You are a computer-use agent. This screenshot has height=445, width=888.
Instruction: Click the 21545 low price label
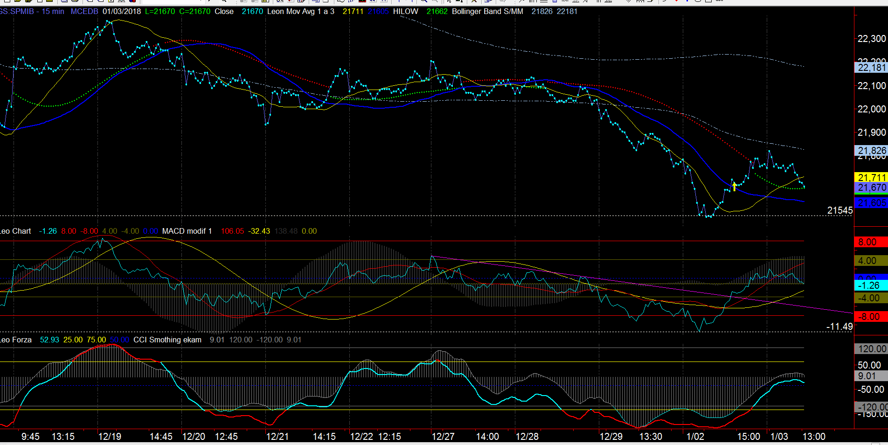[x=840, y=210]
